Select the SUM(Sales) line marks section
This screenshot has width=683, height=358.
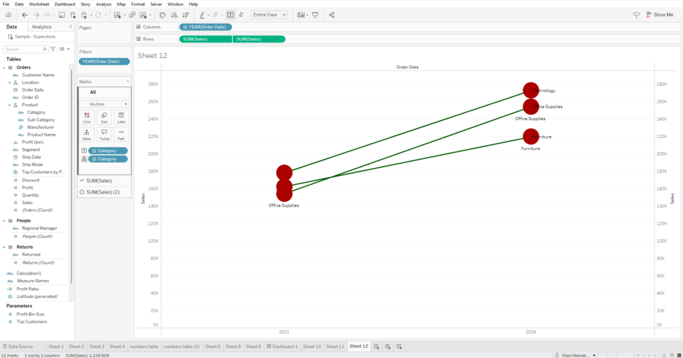click(104, 181)
